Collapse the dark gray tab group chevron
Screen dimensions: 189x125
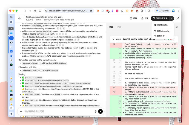click(12, 29)
